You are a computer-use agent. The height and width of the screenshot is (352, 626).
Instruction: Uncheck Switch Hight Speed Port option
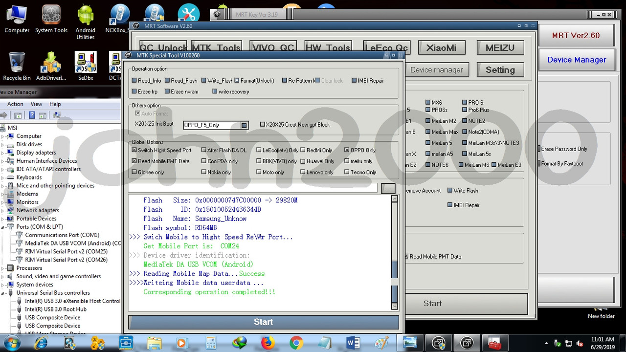pyautogui.click(x=134, y=150)
